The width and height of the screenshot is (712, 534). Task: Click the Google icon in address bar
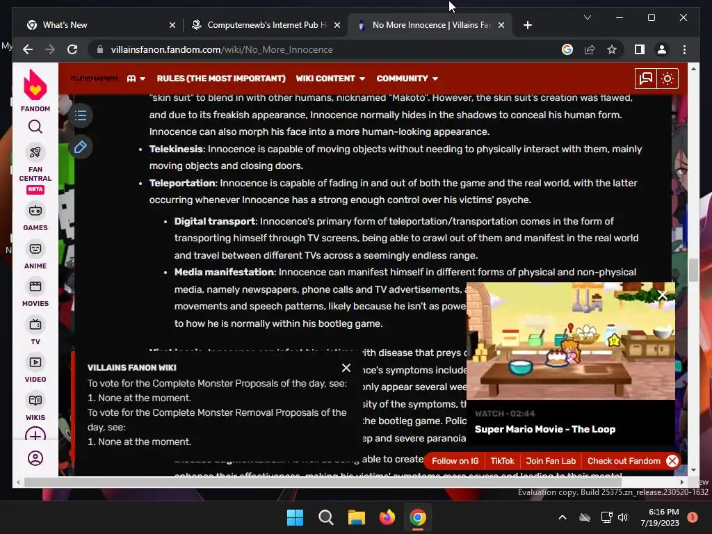tap(567, 49)
